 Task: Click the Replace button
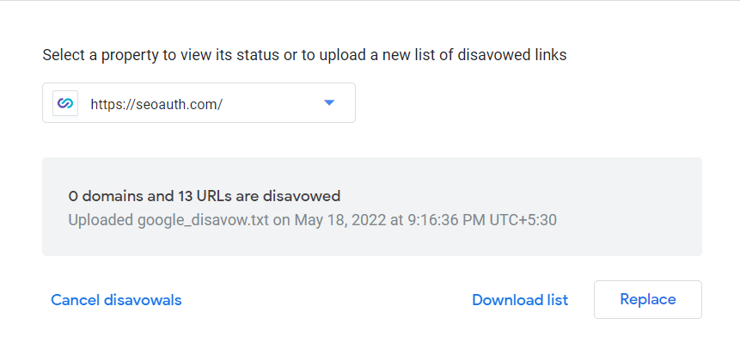point(647,300)
